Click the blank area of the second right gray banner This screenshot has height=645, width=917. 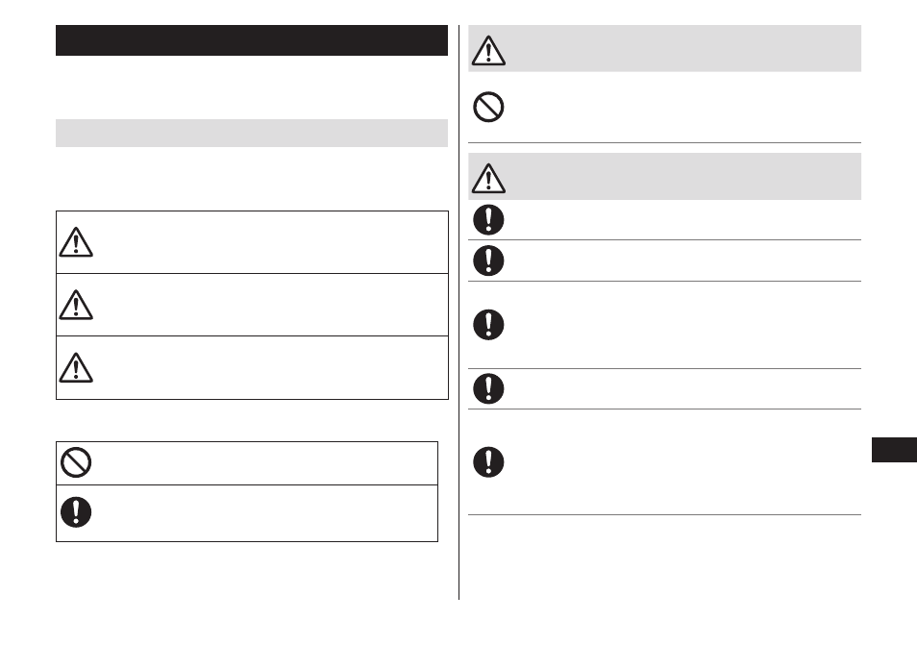682,177
